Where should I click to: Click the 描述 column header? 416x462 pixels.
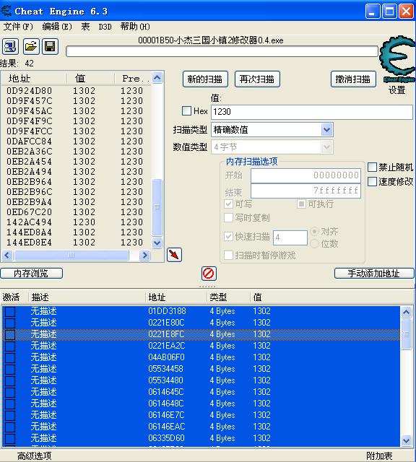pyautogui.click(x=87, y=297)
